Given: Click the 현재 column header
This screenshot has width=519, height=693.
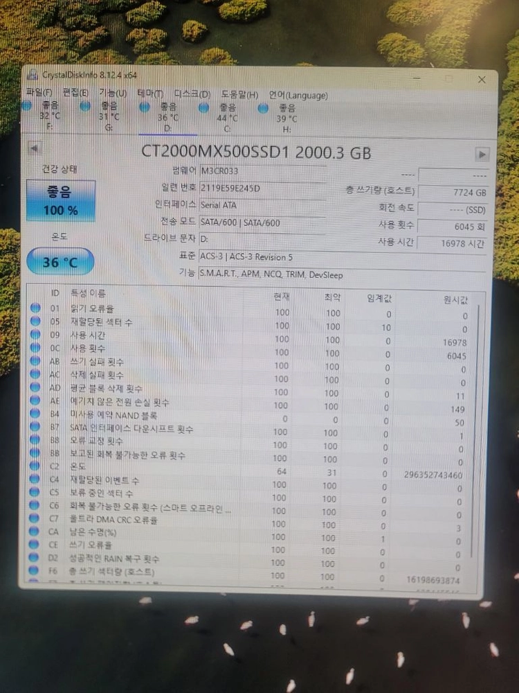Looking at the screenshot, I should tap(282, 296).
